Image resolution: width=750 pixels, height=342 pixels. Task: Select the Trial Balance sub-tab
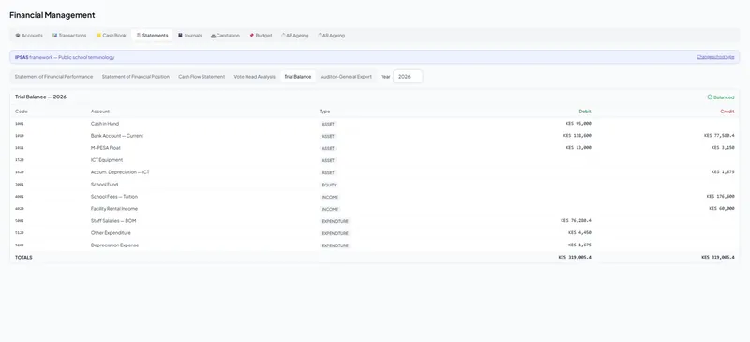pyautogui.click(x=298, y=77)
